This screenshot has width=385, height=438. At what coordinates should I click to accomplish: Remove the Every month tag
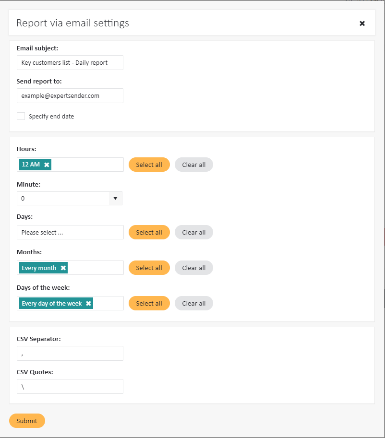(x=63, y=268)
